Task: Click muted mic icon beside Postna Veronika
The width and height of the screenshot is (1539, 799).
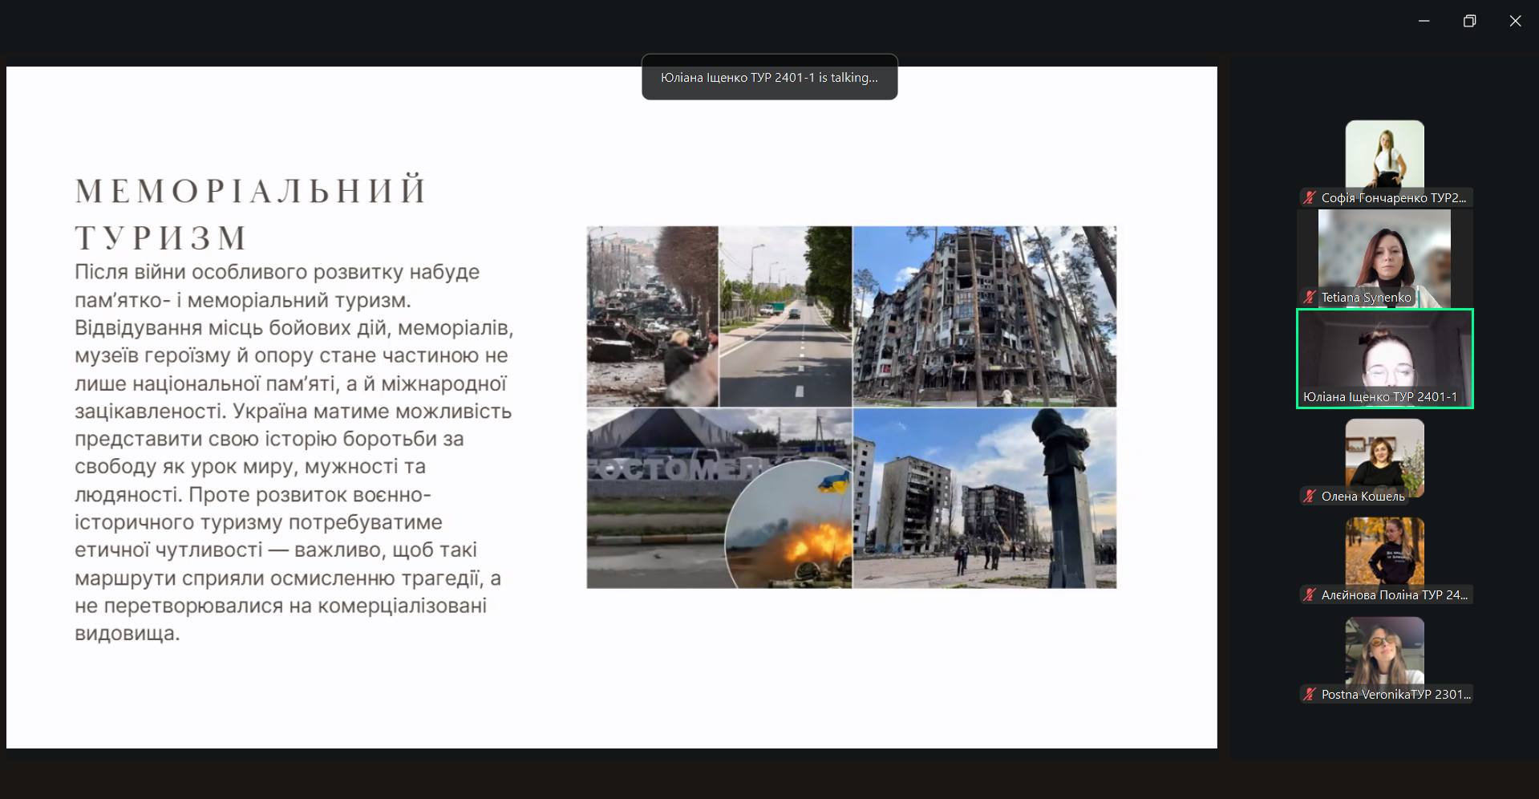Action: point(1310,694)
